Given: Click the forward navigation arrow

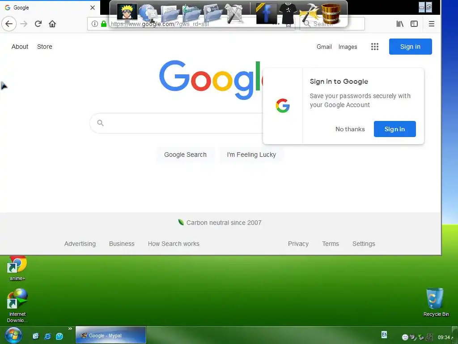Looking at the screenshot, I should 24,24.
